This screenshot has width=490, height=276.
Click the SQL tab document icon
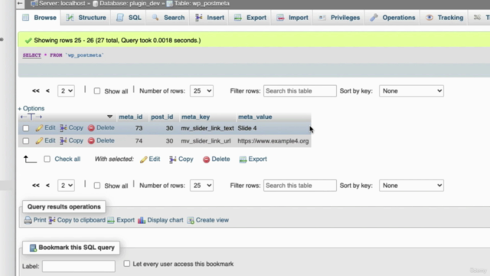click(120, 18)
